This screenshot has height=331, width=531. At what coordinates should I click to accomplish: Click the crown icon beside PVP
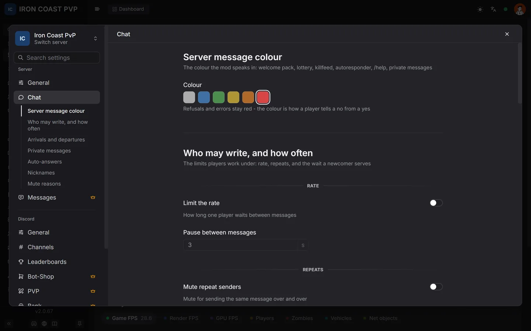(93, 291)
